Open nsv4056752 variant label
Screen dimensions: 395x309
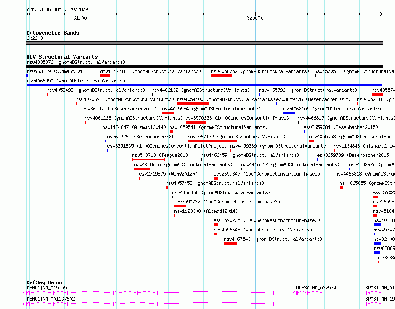click(x=260, y=71)
